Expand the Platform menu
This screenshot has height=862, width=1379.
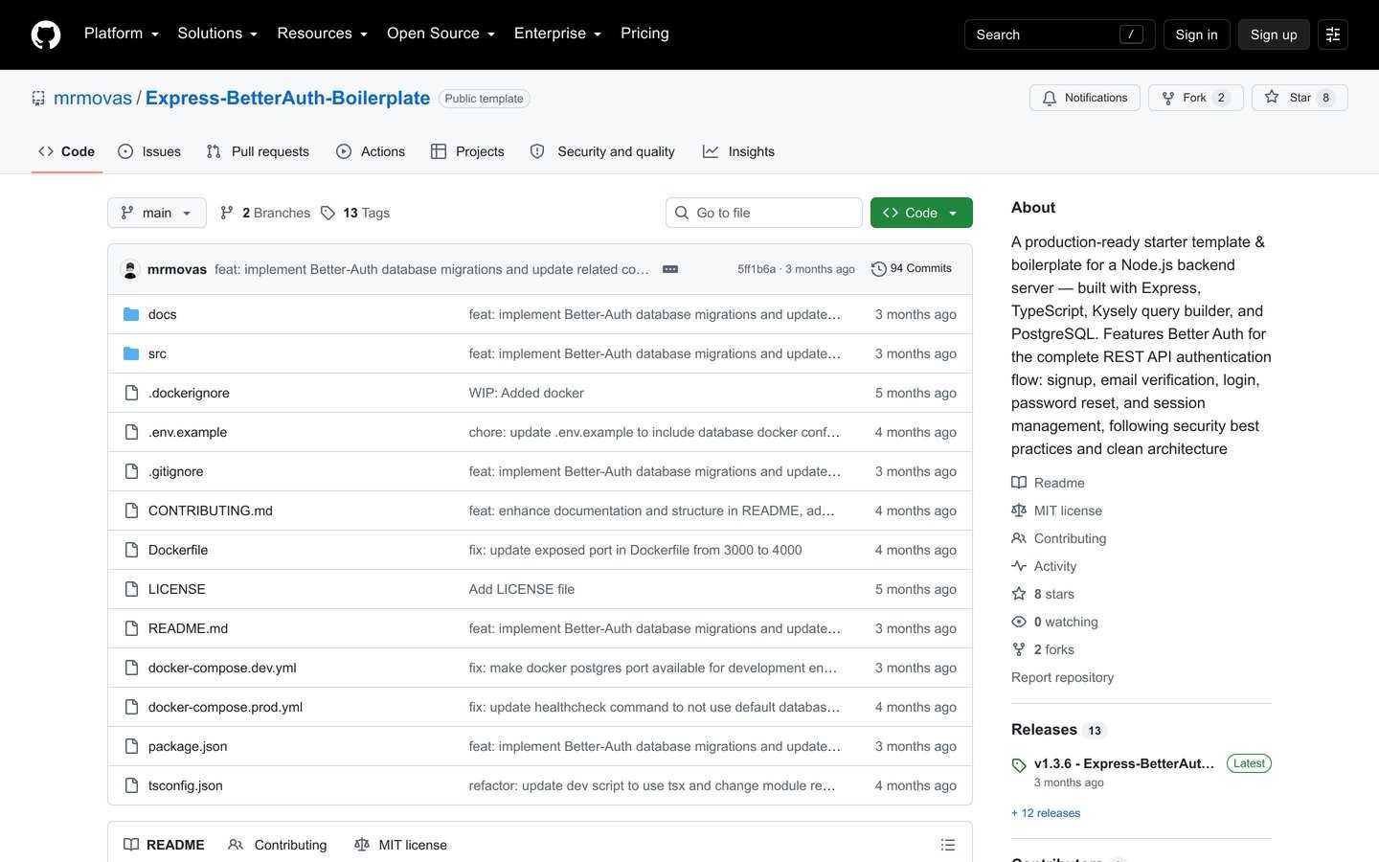pyautogui.click(x=122, y=34)
